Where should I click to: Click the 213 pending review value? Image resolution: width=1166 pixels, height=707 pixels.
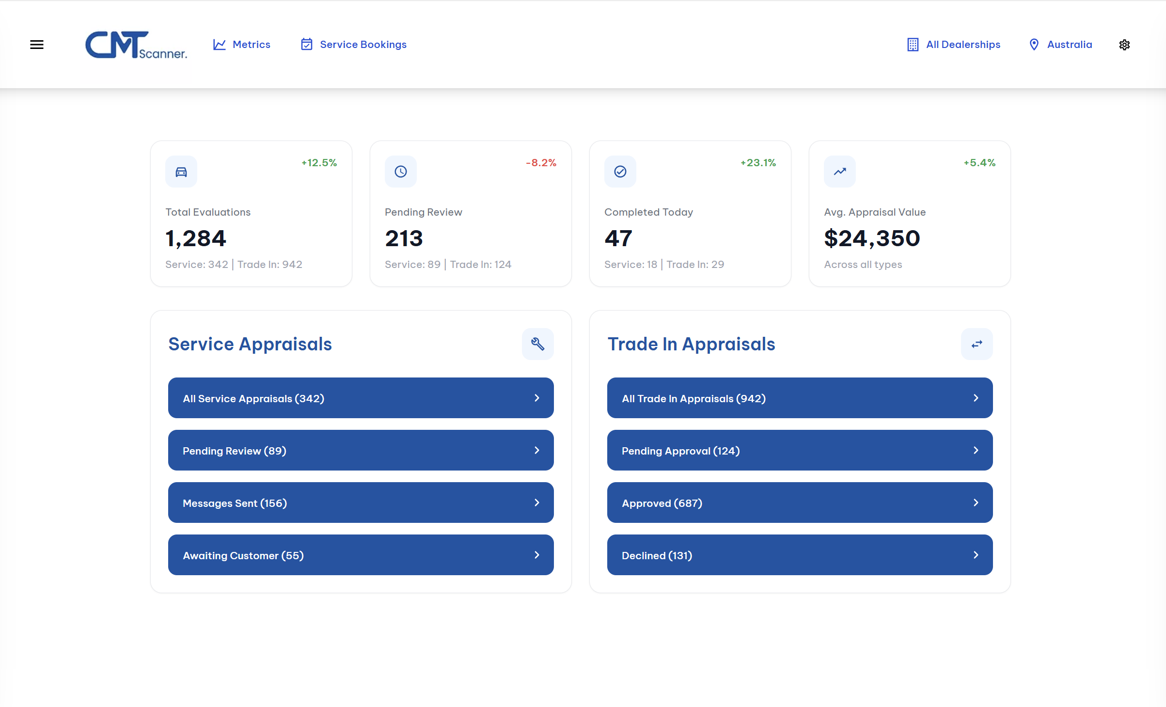404,238
